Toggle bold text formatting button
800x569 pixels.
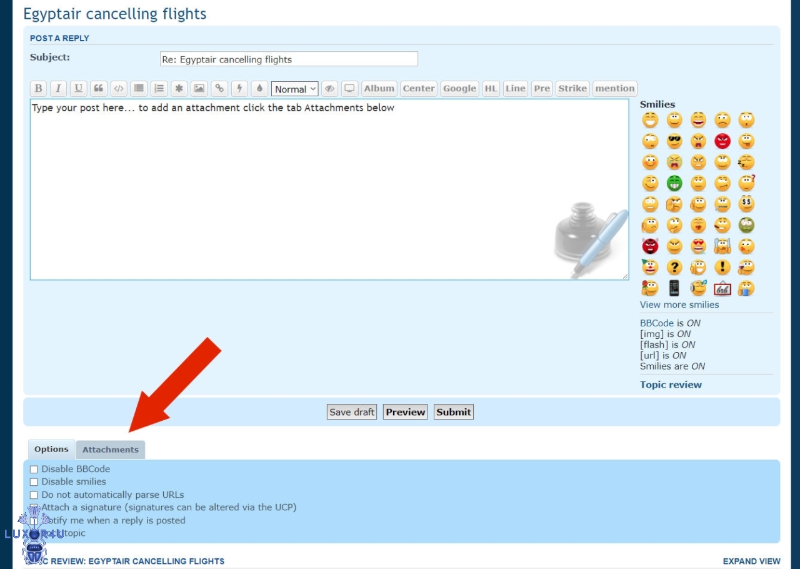pyautogui.click(x=38, y=89)
